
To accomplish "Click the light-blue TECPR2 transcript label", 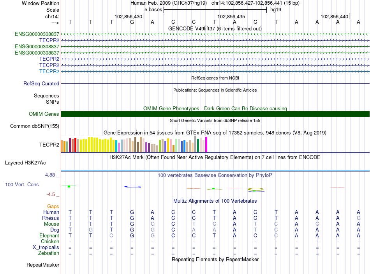I will tap(49, 71).
